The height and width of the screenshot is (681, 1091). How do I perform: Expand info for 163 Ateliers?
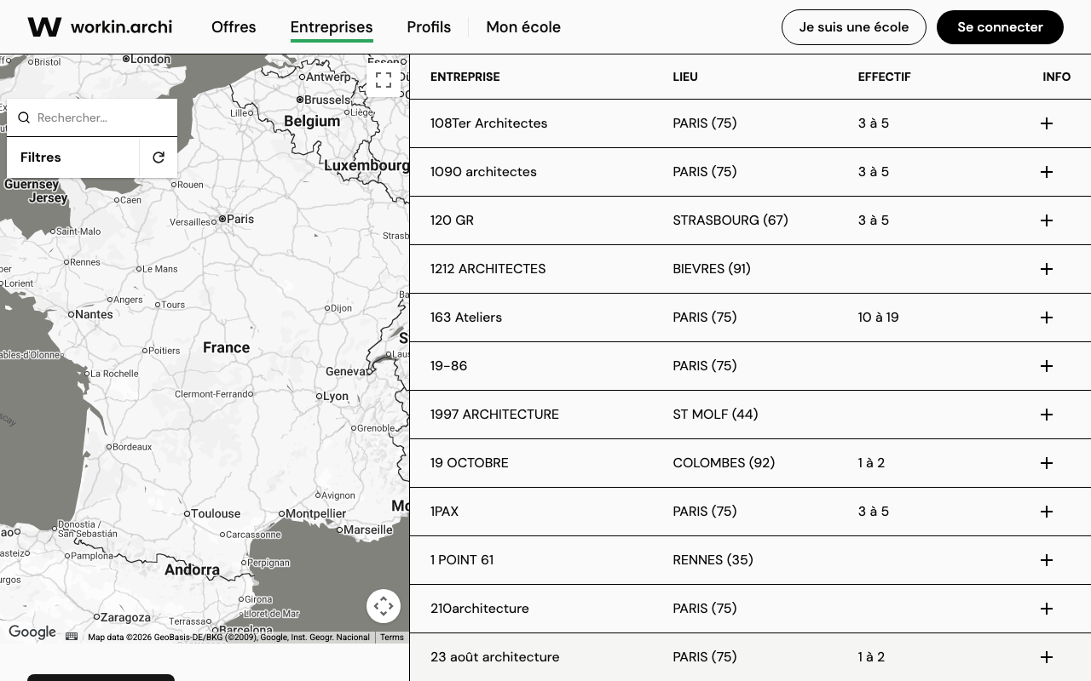click(x=1047, y=318)
